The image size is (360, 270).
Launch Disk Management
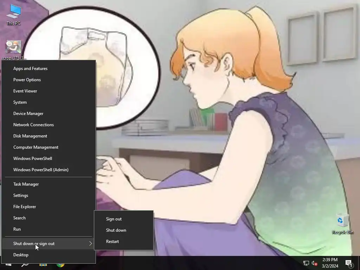pyautogui.click(x=49, y=136)
